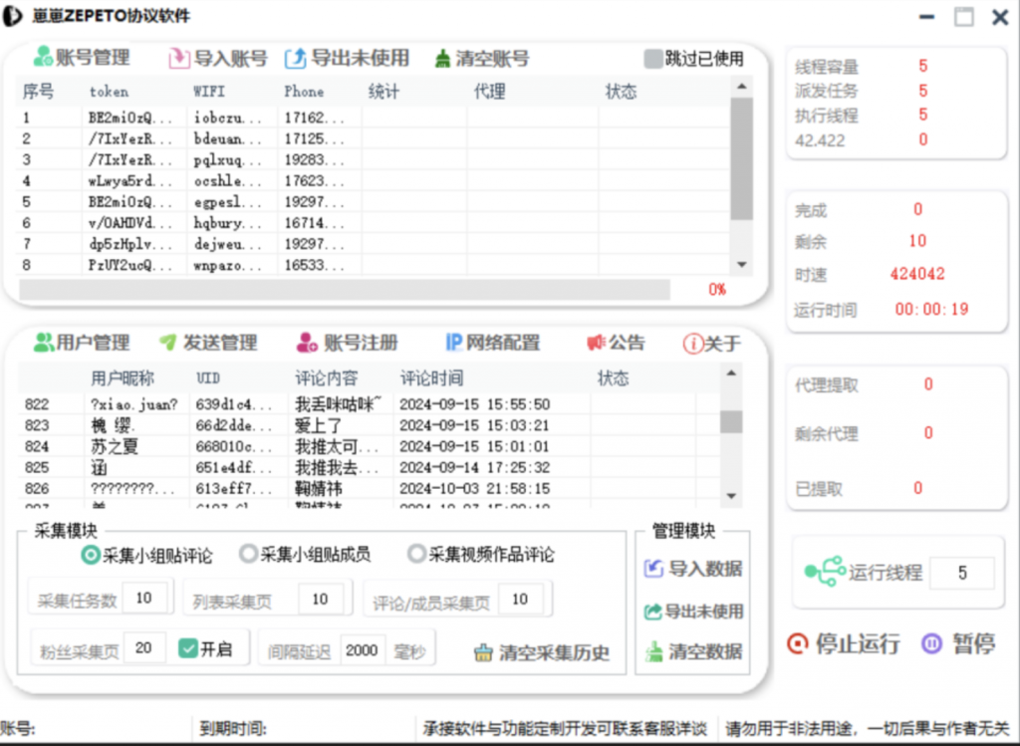This screenshot has width=1020, height=746.
Task: Click the account list vertical scrollbar thumb
Action: click(741, 158)
